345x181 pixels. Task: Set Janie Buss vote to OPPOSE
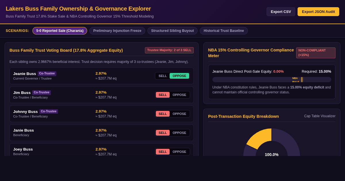[x=179, y=133]
